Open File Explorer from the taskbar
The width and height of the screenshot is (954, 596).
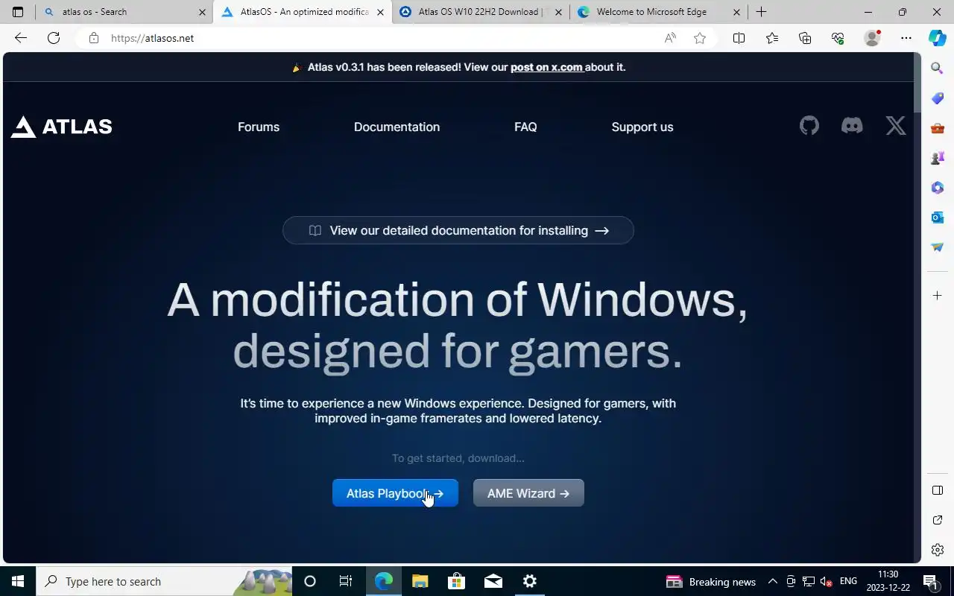point(420,581)
